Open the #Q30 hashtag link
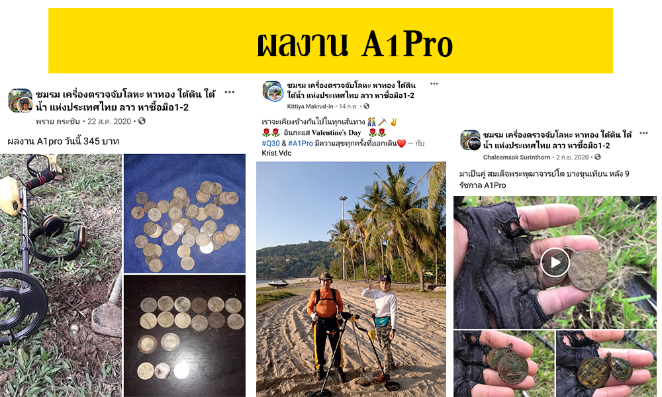 [271, 144]
